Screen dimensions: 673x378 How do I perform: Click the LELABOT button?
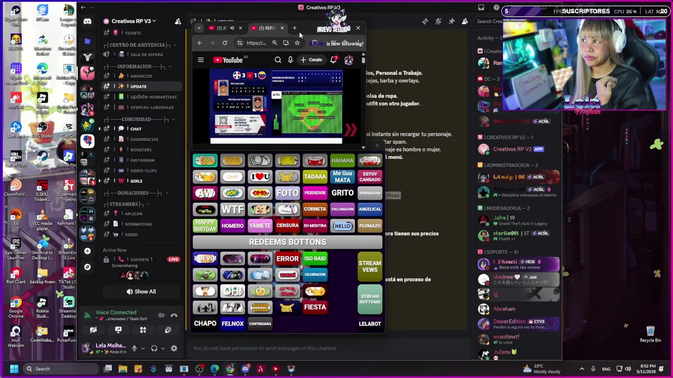click(370, 323)
